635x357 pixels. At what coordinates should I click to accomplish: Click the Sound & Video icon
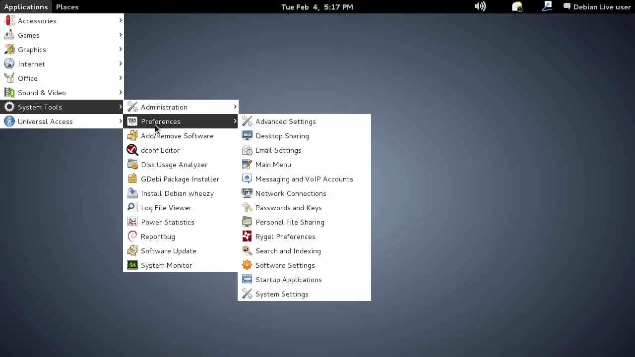[9, 93]
